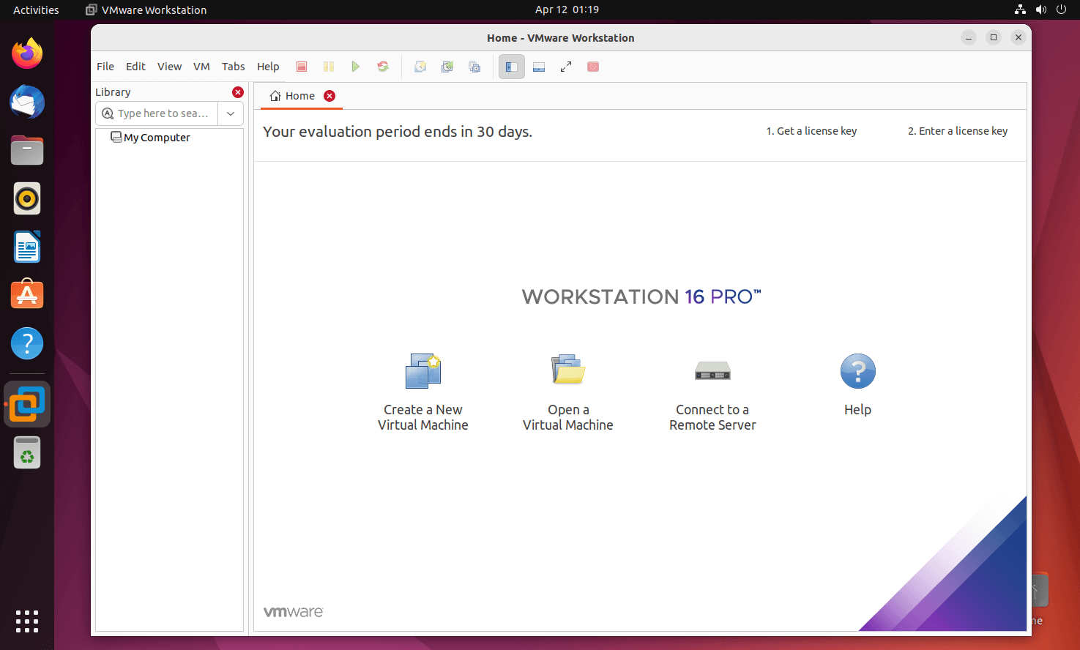This screenshot has height=650, width=1080.
Task: Open the File menu
Action: click(x=105, y=67)
